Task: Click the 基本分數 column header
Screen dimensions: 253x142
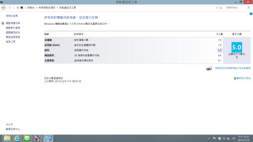Action: coord(237,34)
